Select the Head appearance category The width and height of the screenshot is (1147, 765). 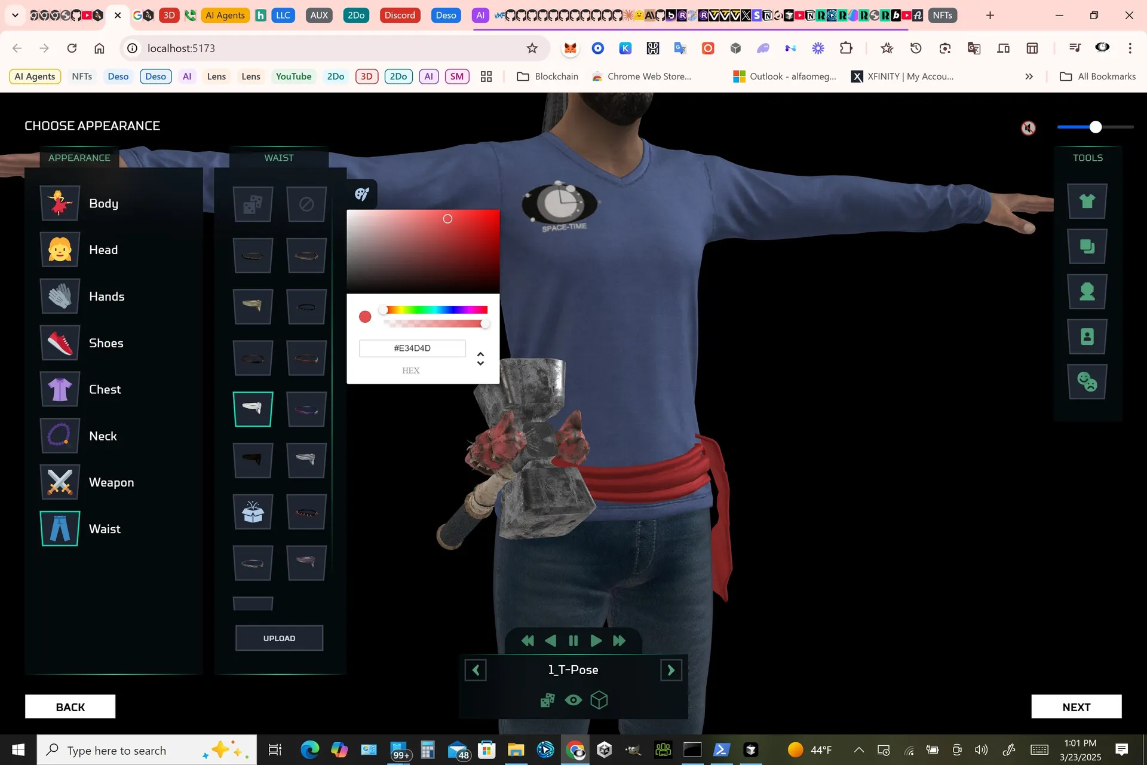point(60,249)
